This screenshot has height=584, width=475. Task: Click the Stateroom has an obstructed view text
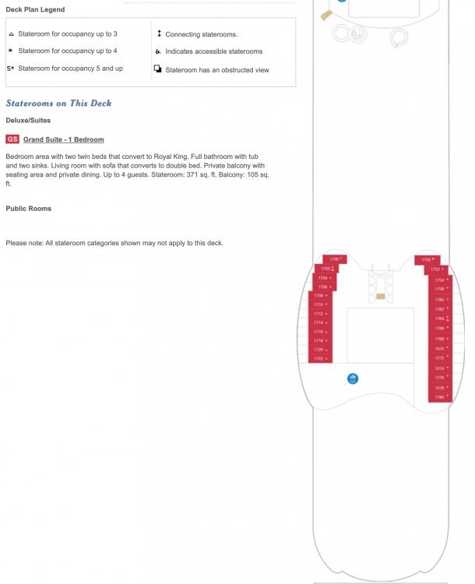tap(217, 70)
